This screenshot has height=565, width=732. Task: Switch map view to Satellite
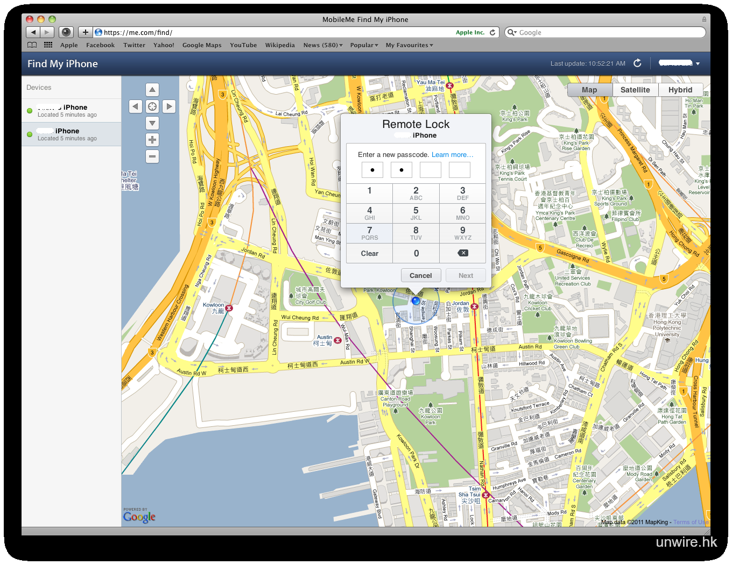pos(635,90)
